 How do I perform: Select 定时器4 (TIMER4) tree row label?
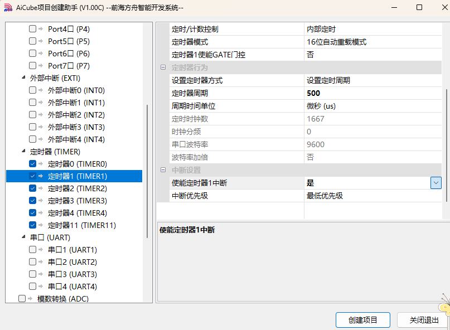[x=77, y=213]
